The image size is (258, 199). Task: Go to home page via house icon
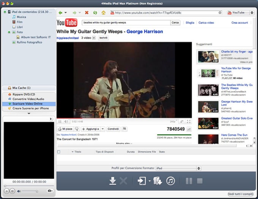[x=104, y=12]
